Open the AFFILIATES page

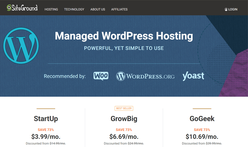pyautogui.click(x=119, y=9)
